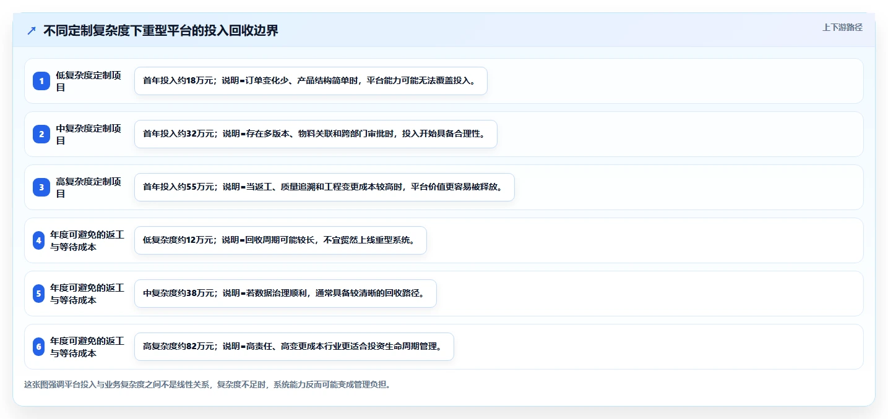Click the box reading 首年投入约32万元
Viewport: 888px width, 419px height.
click(316, 134)
